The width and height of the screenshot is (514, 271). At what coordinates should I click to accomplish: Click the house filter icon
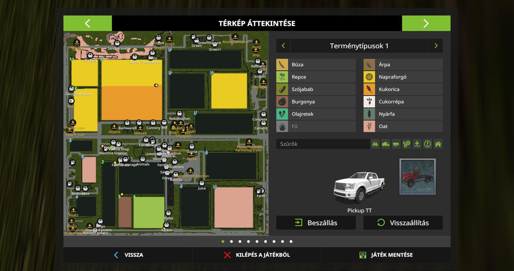pos(438,144)
